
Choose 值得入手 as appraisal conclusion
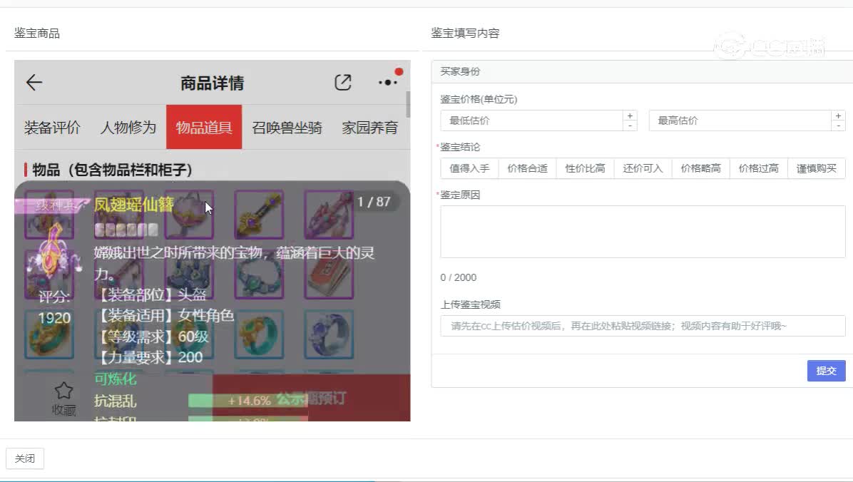[469, 169]
